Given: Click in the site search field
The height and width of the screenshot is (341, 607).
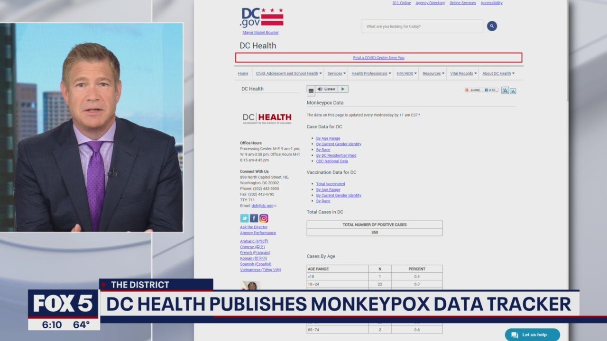Looking at the screenshot, I should (x=422, y=27).
